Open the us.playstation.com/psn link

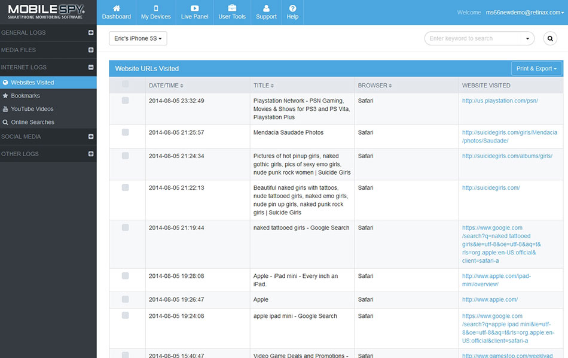coord(500,101)
